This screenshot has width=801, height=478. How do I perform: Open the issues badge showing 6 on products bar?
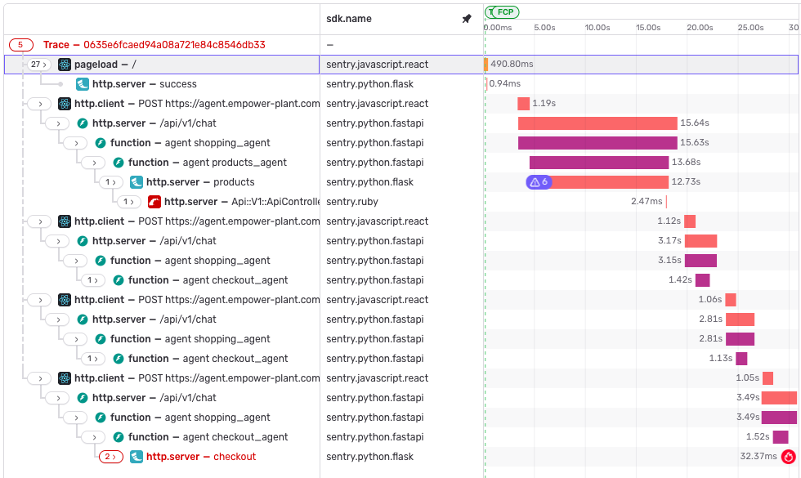[539, 181]
